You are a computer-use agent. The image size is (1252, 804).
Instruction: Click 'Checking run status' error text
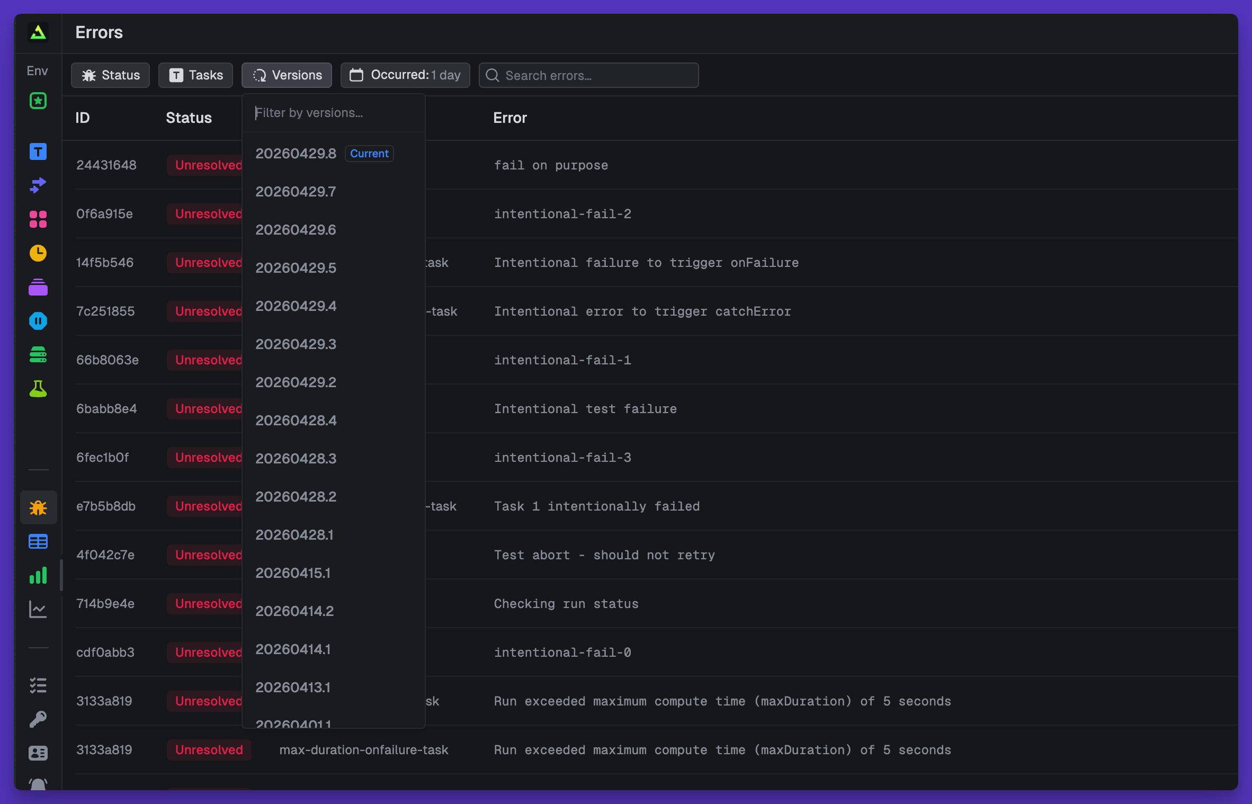[x=566, y=604]
